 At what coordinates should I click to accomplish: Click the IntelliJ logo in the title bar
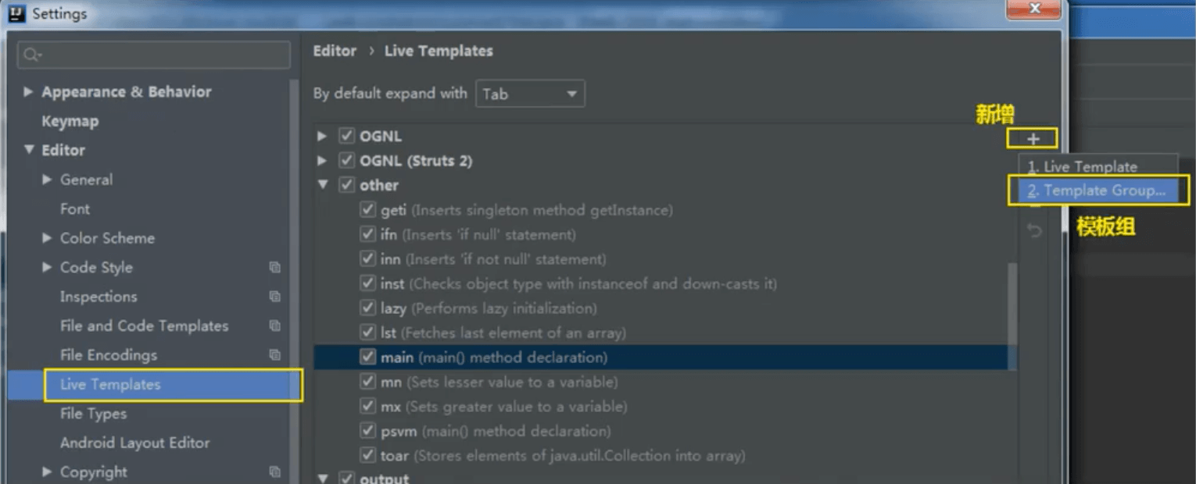pos(16,13)
